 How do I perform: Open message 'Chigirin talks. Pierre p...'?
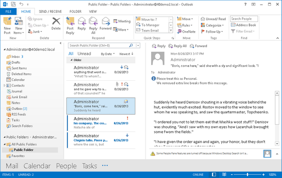101,140
